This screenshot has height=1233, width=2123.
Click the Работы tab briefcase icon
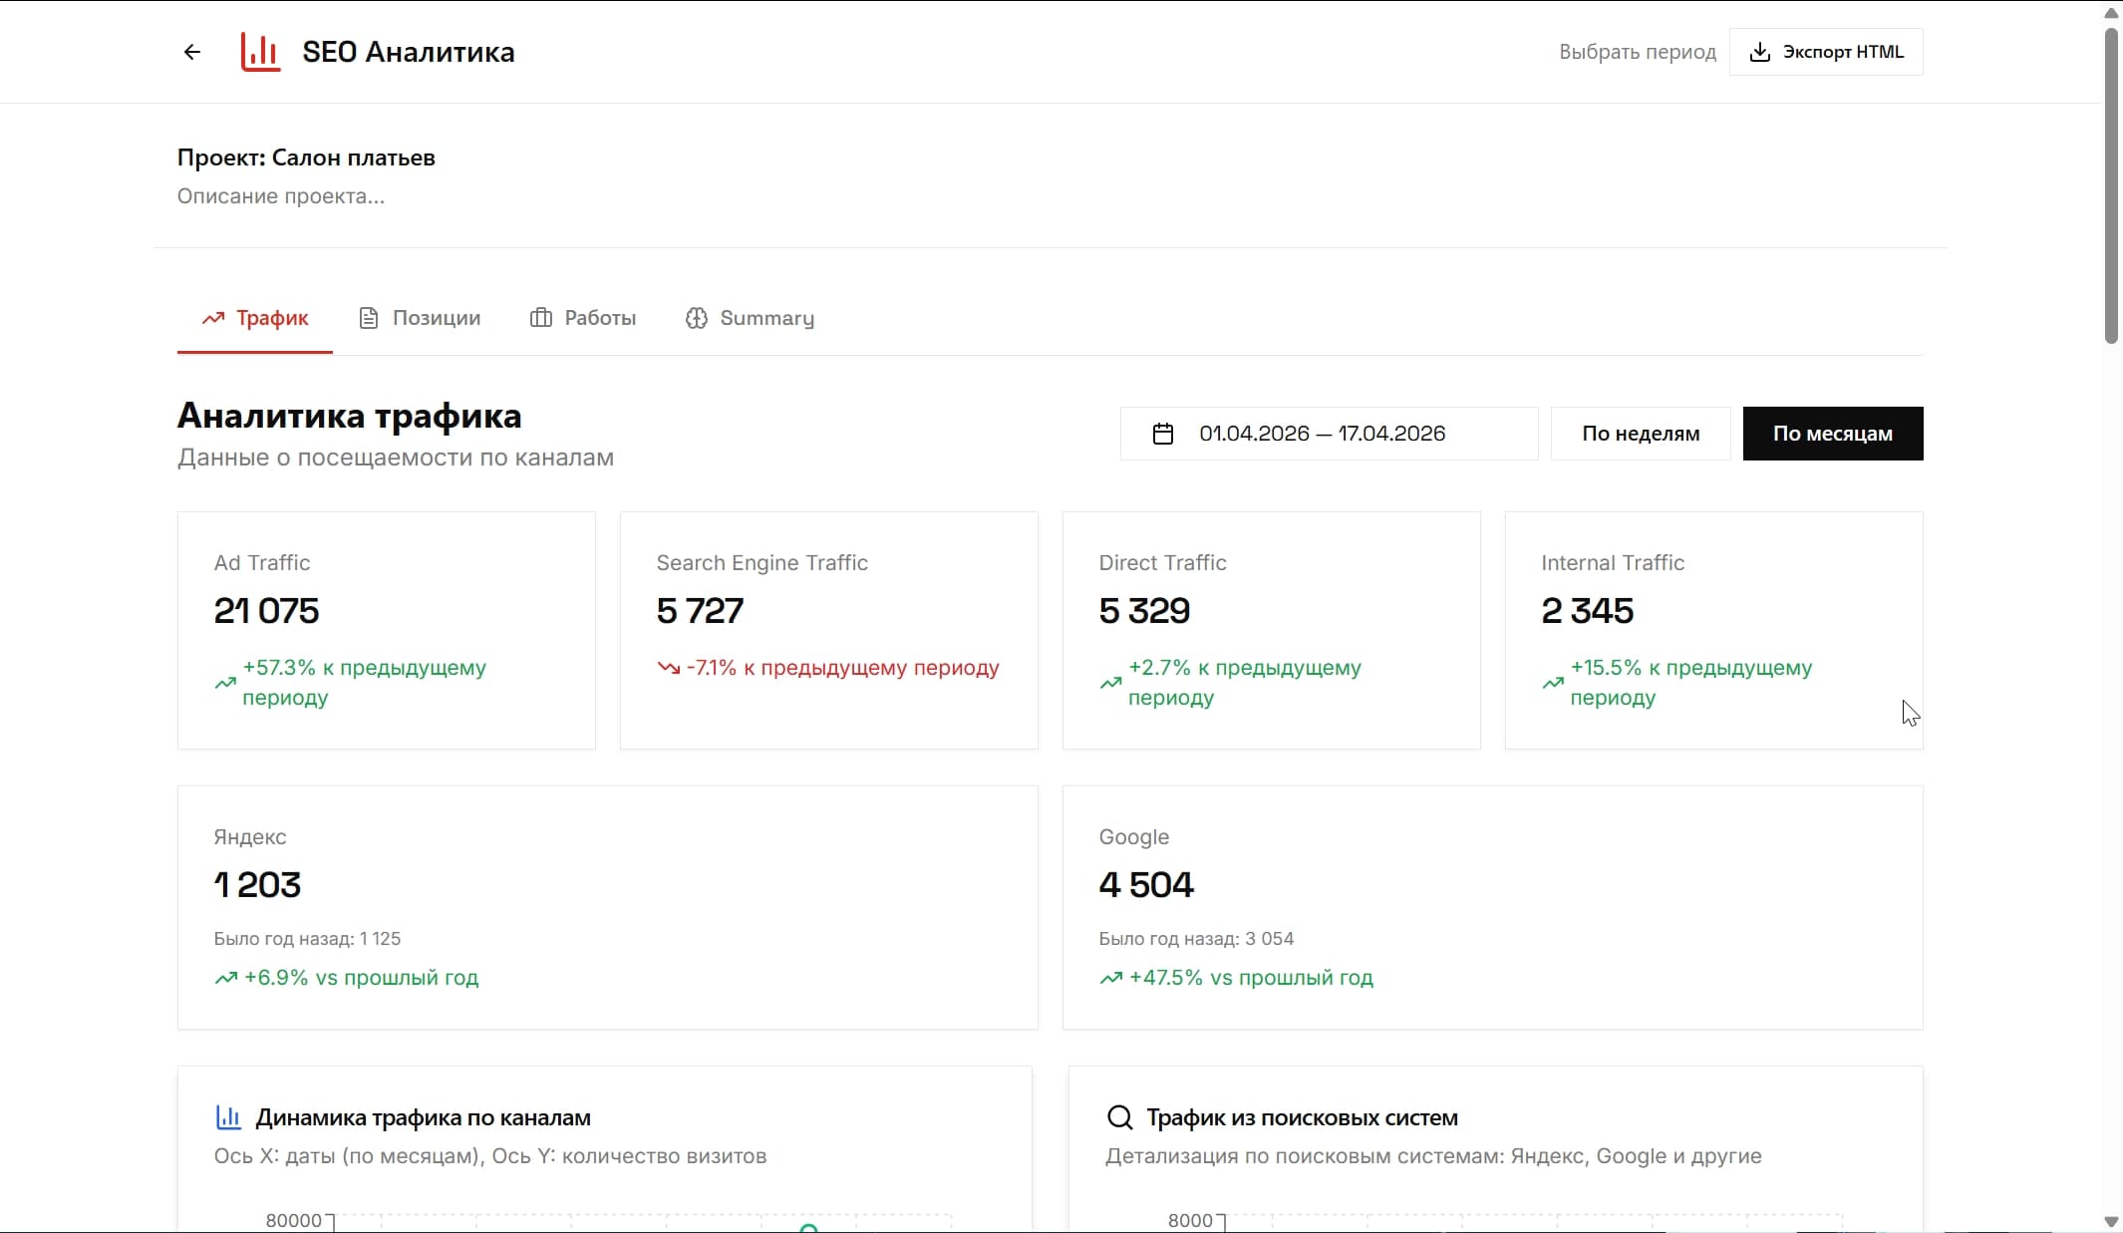pyautogui.click(x=540, y=318)
